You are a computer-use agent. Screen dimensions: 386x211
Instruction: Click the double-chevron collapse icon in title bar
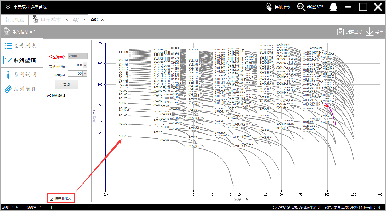coord(8,7)
